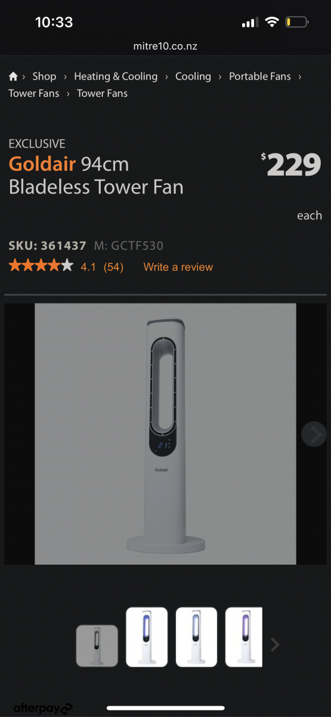Image resolution: width=331 pixels, height=717 pixels.
Task: Expand more thumbnails with chevron arrow
Action: [x=275, y=644]
